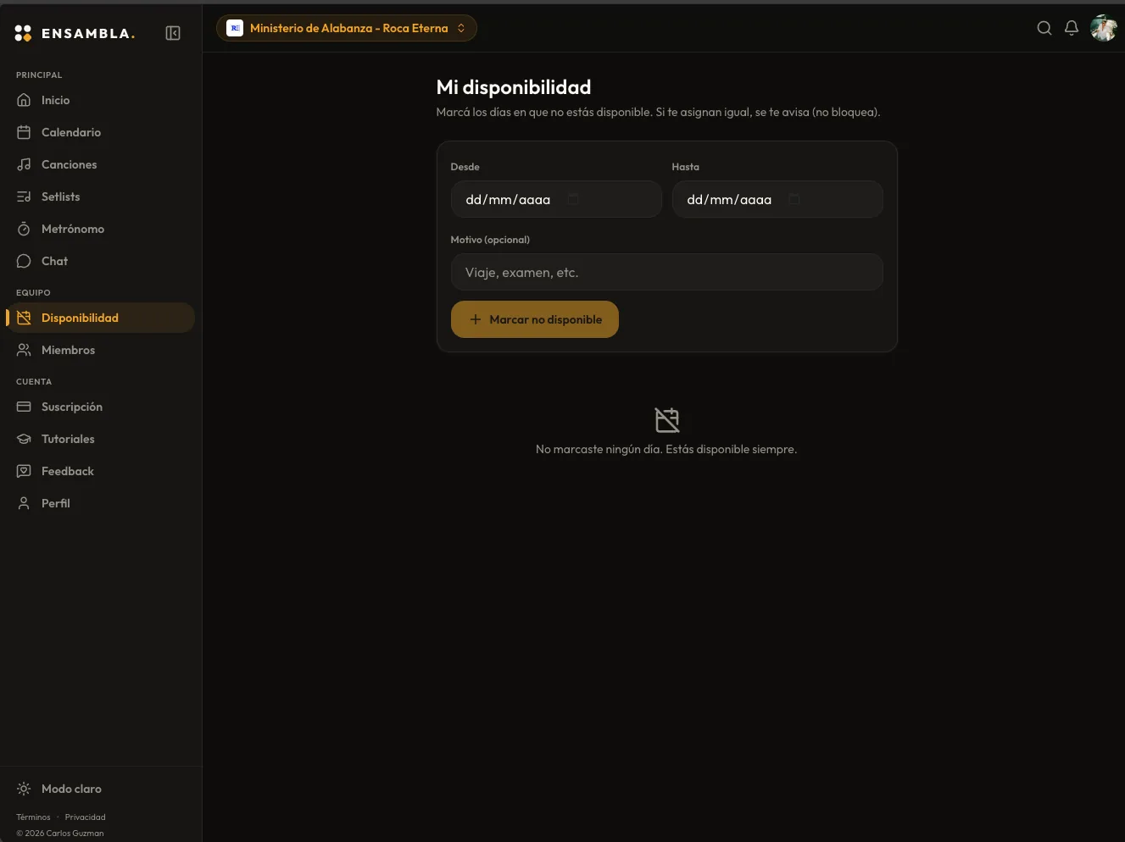Open user avatar profile menu
The width and height of the screenshot is (1125, 842).
point(1103,28)
